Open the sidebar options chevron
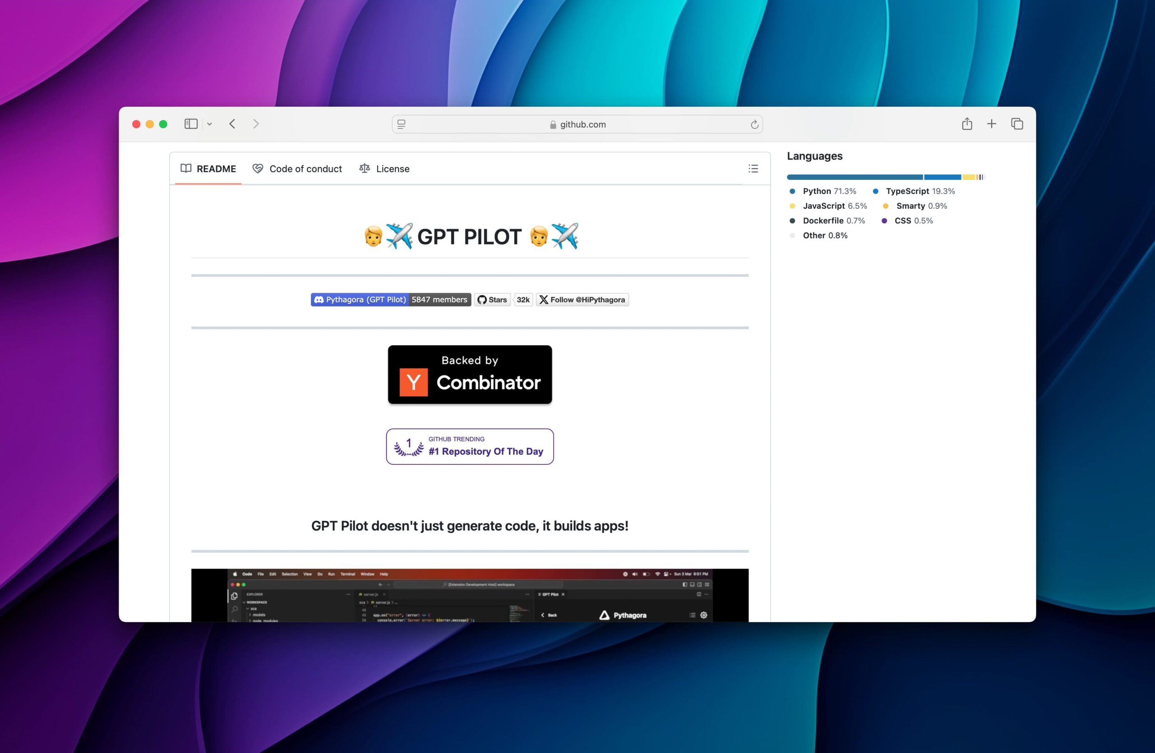 point(210,124)
